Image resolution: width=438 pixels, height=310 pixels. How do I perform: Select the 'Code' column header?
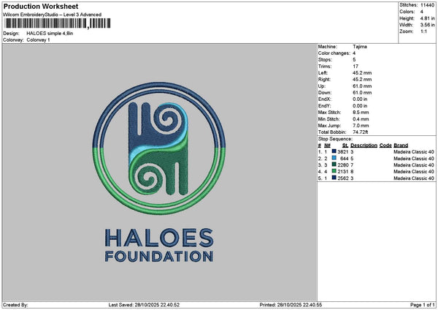click(x=385, y=145)
